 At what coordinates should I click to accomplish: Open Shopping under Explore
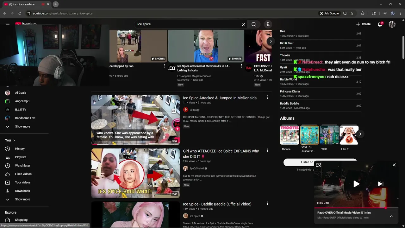pyautogui.click(x=21, y=220)
